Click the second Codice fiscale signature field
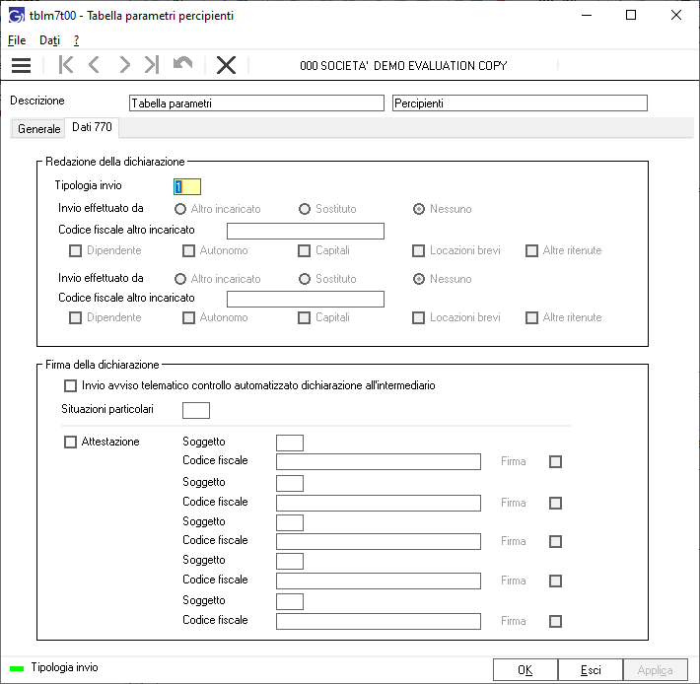The image size is (700, 684). pyautogui.click(x=379, y=503)
